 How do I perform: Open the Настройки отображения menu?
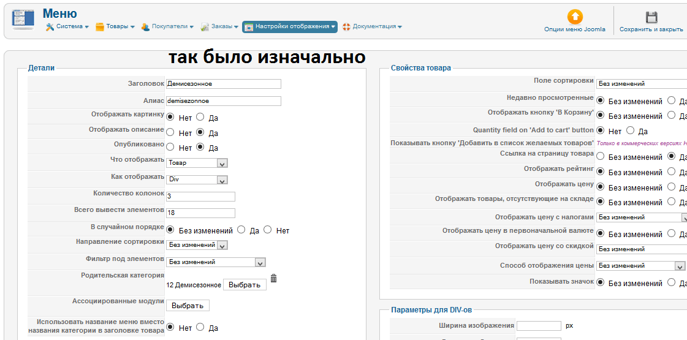point(290,27)
